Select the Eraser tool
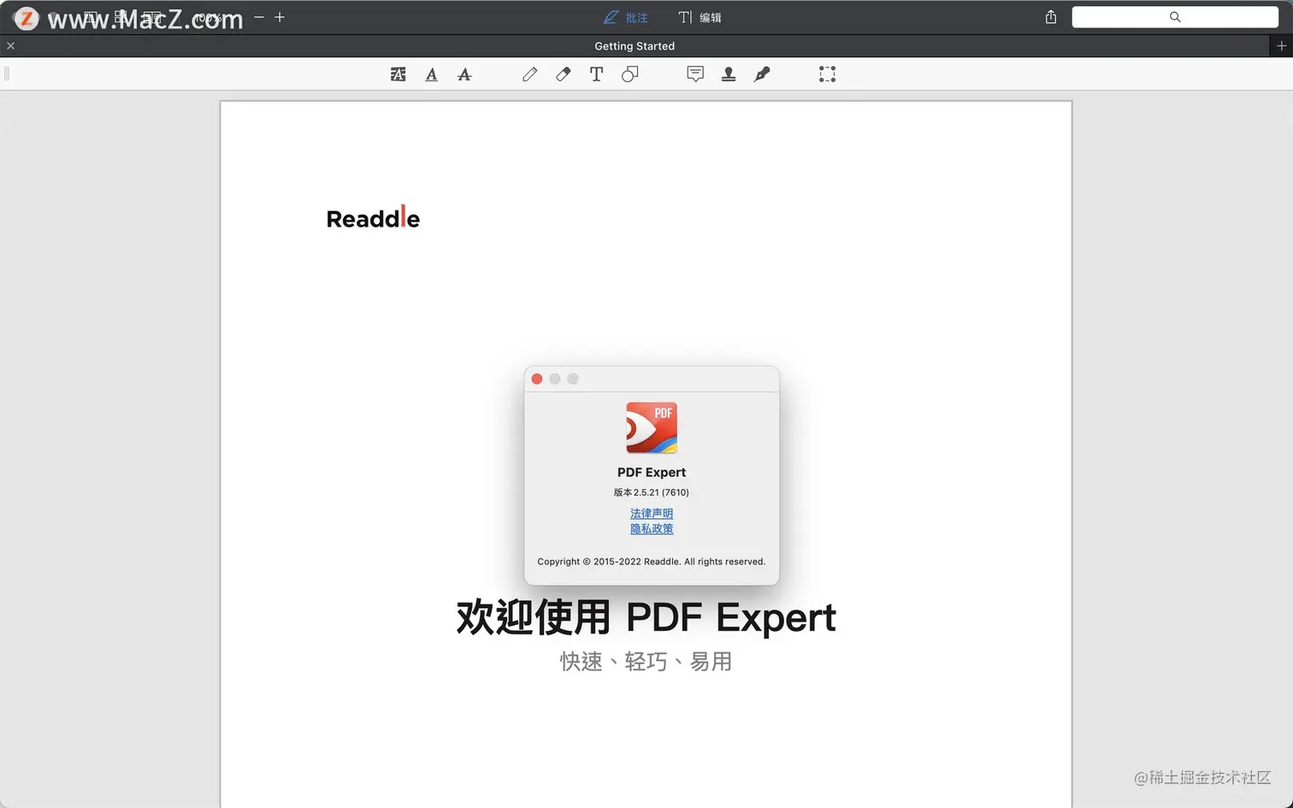This screenshot has height=808, width=1293. pos(562,74)
